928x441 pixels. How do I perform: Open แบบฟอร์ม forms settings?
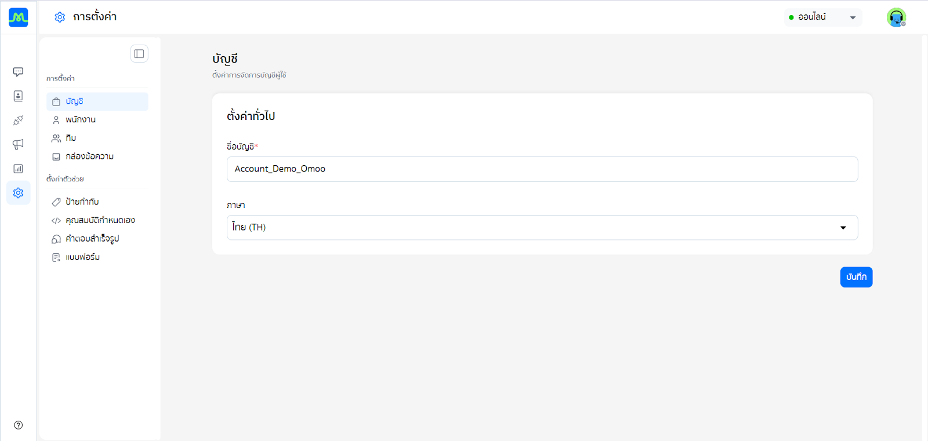tap(97, 257)
